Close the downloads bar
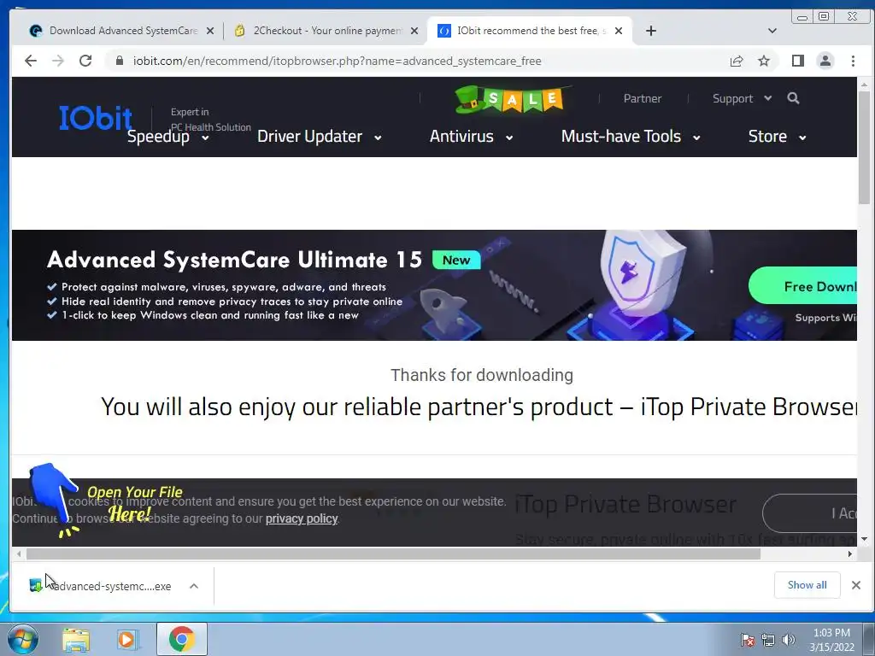 point(856,585)
